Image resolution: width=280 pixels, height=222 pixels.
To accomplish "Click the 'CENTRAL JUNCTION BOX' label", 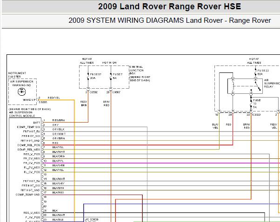I will [x=136, y=70].
